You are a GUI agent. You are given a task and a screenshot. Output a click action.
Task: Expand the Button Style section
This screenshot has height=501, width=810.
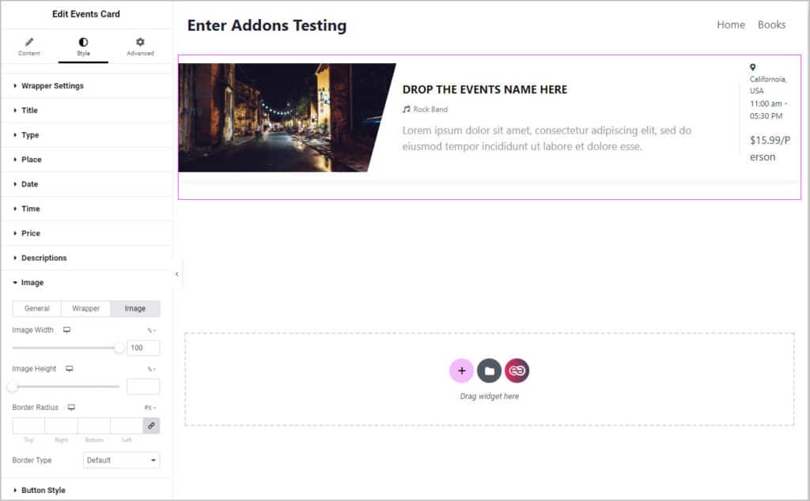87,490
